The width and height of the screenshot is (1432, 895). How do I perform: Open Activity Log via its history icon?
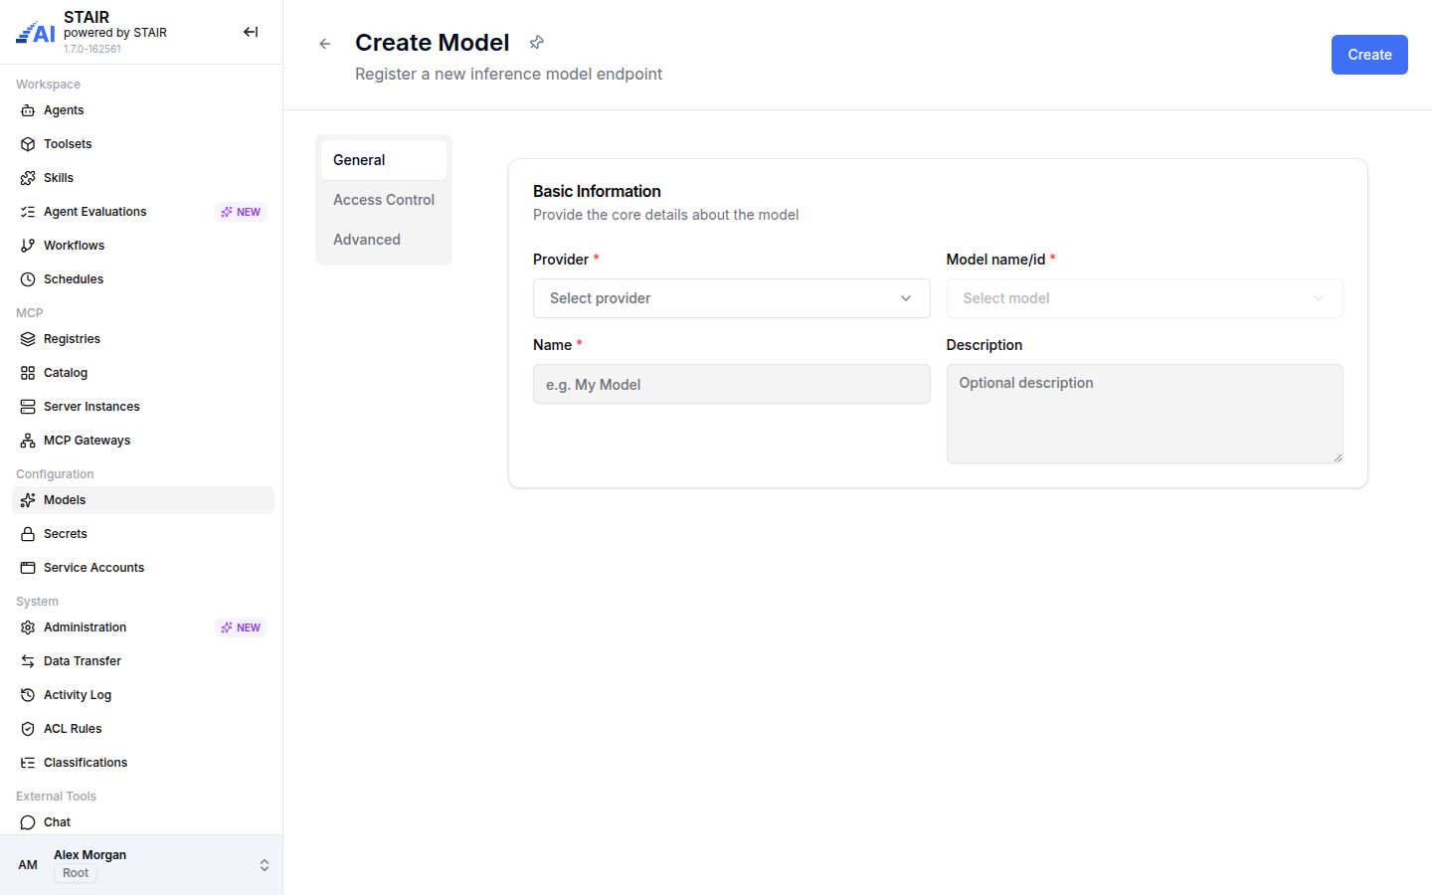tap(28, 695)
